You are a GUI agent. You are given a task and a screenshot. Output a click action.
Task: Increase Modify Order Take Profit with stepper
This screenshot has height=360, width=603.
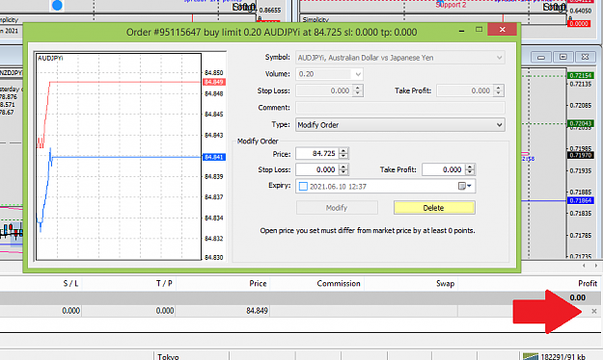470,167
